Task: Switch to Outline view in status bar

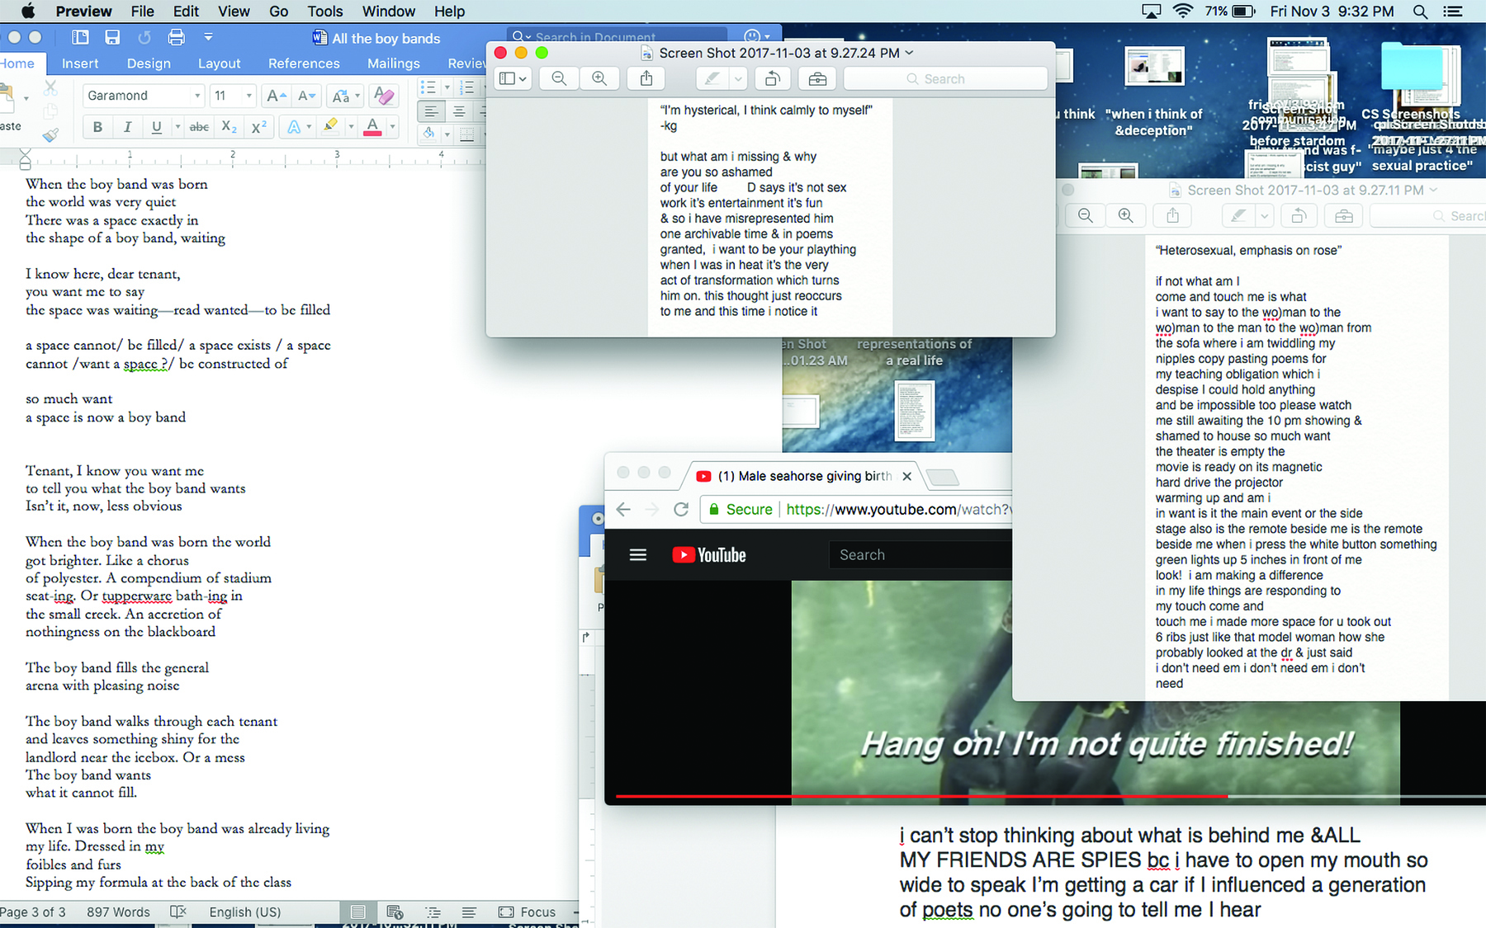Action: click(x=433, y=912)
